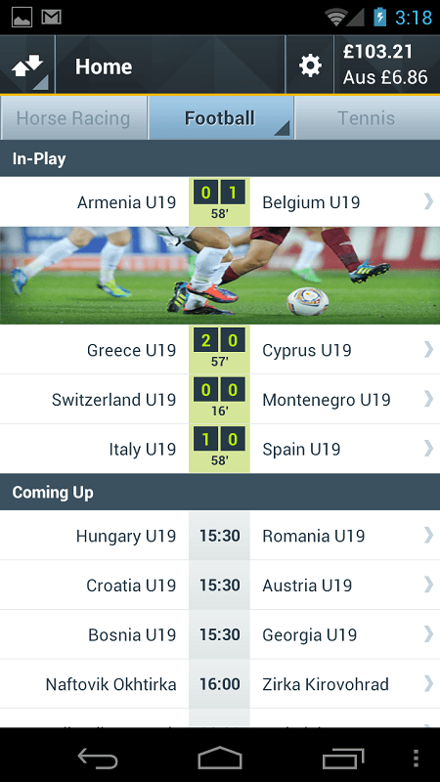440x782 pixels.
Task: Open settings gear icon
Action: click(310, 65)
